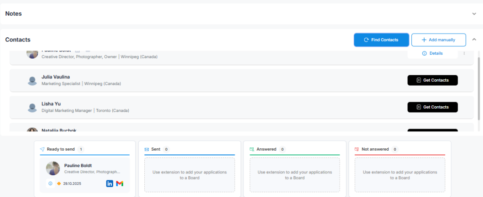Collapse the Contacts section chevron
Viewport: 483px width, 197px height.
[474, 40]
